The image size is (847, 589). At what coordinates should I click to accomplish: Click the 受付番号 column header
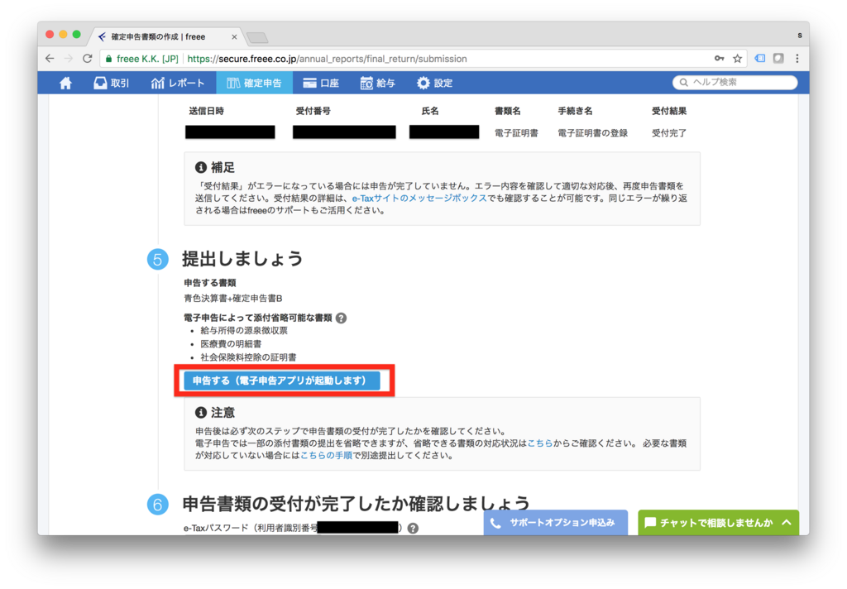coord(313,111)
